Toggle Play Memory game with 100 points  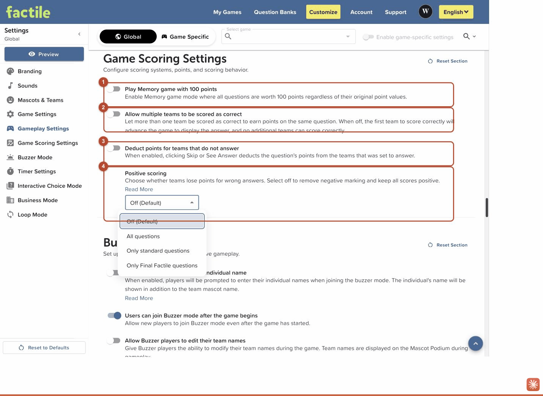click(113, 89)
